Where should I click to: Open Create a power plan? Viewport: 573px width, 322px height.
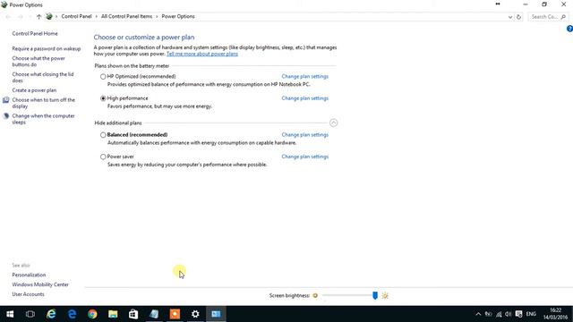(34, 90)
